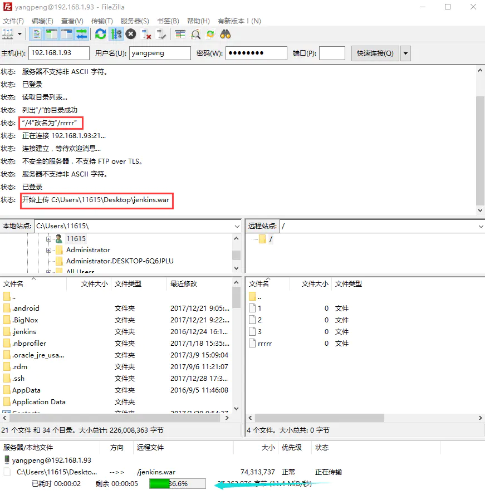Viewport: 485px width, 495px height.
Task: Open the directory listing filters
Action: pos(180,34)
